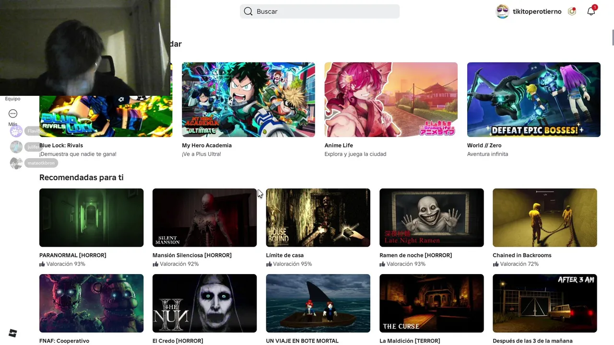The width and height of the screenshot is (614, 345).
Task: Open the notifications bell
Action: [x=591, y=11]
